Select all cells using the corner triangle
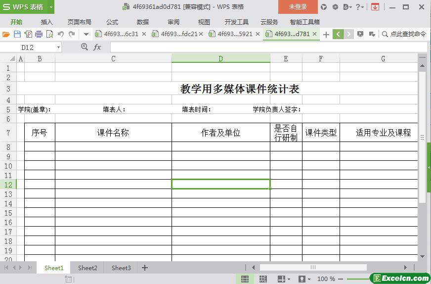431x284 pixels. click(12, 58)
